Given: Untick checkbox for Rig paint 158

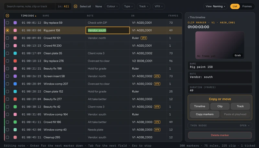Looking at the screenshot, I should point(7,30).
